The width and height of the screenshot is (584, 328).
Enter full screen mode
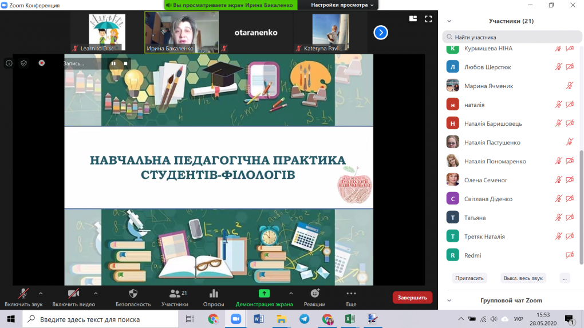(x=428, y=19)
